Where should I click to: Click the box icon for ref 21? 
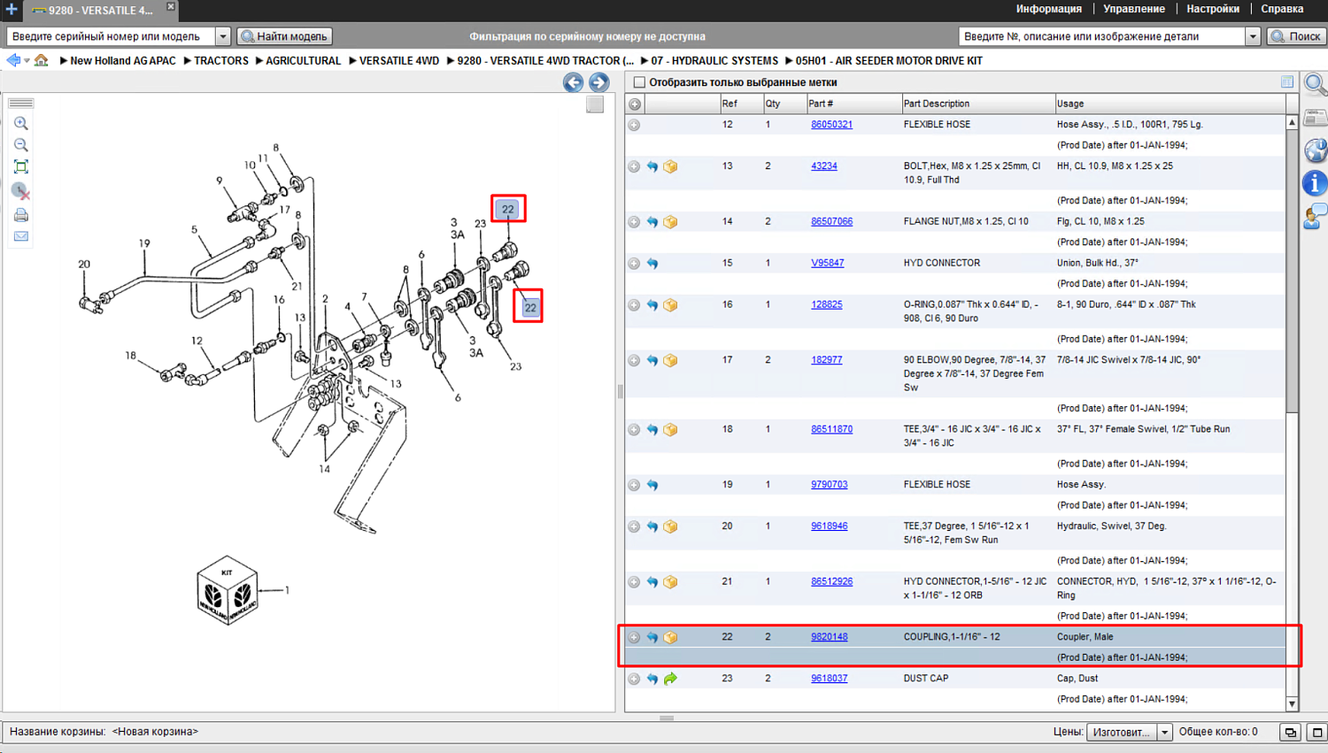coord(670,582)
